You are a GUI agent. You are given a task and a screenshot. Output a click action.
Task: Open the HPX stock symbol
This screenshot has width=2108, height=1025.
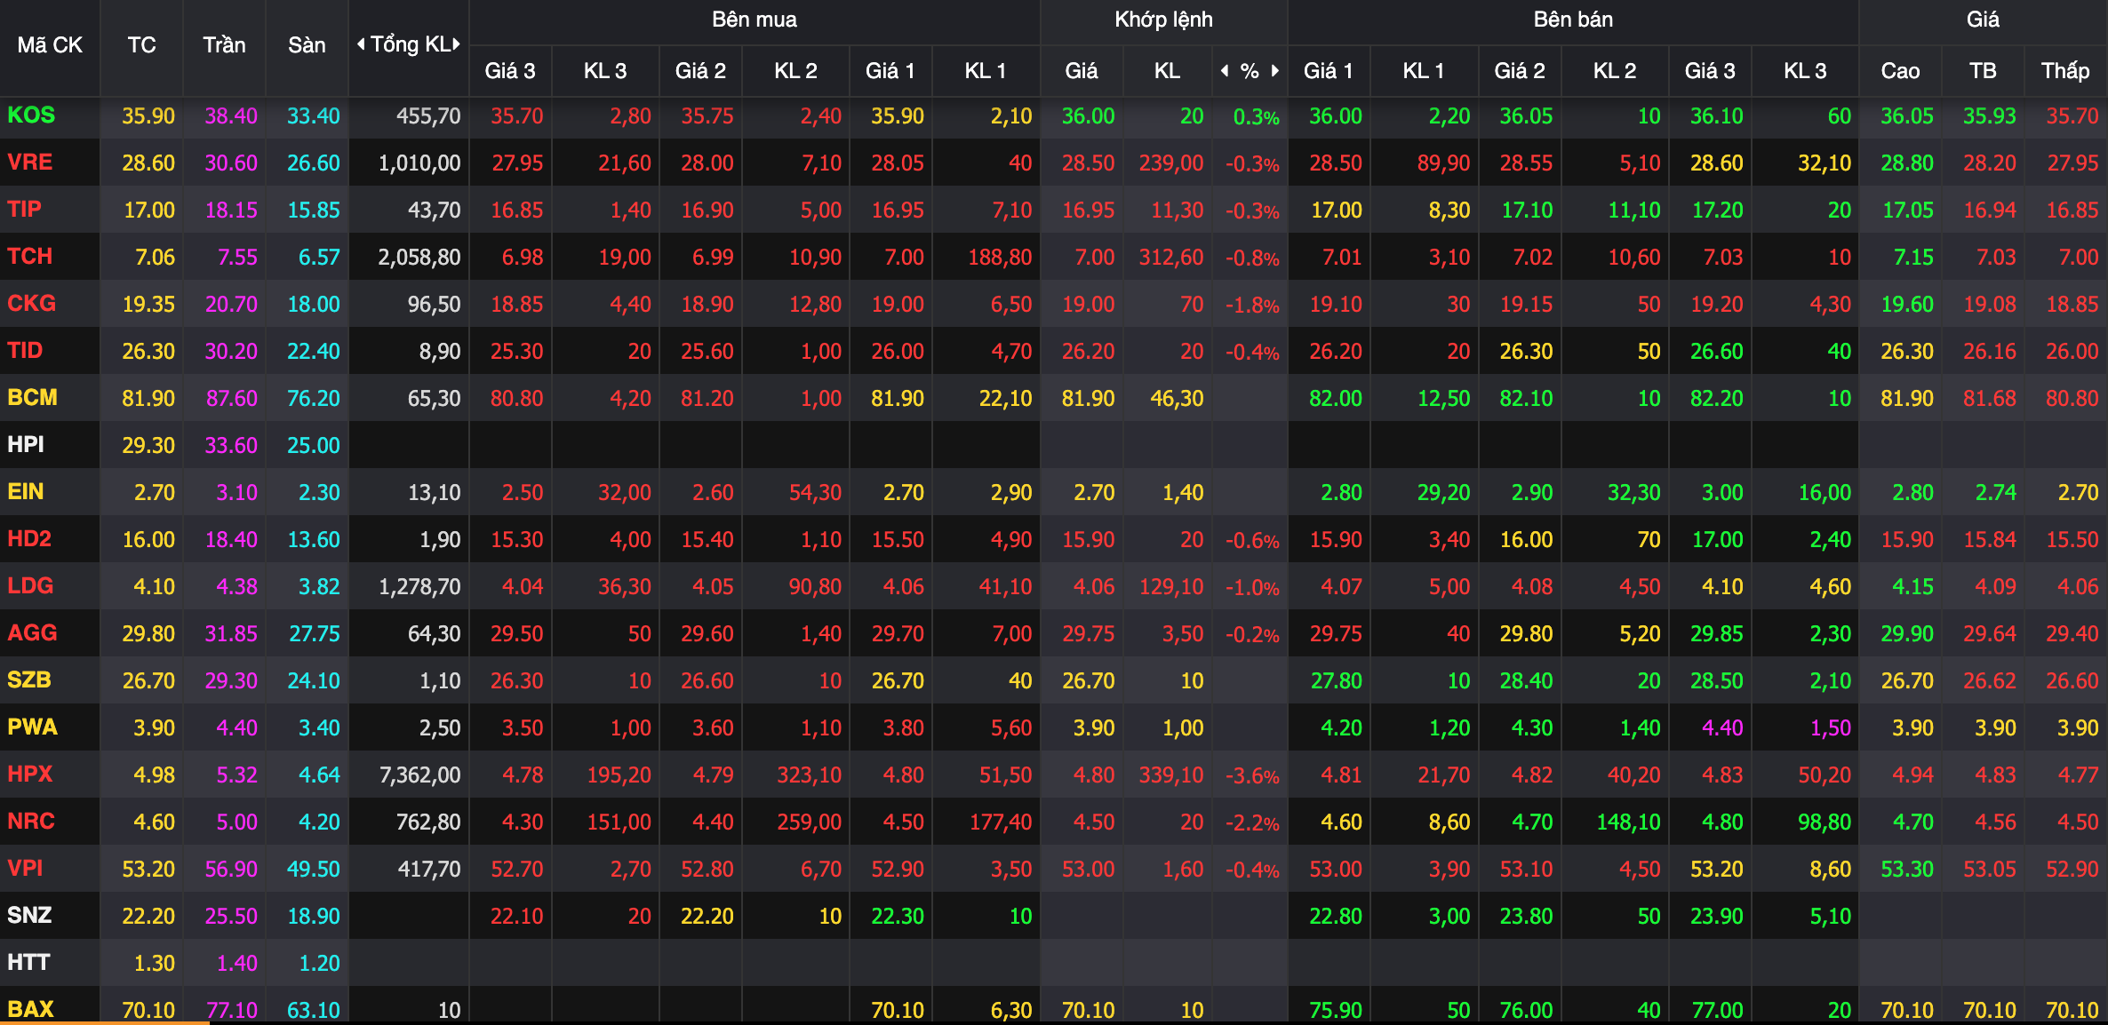30,775
